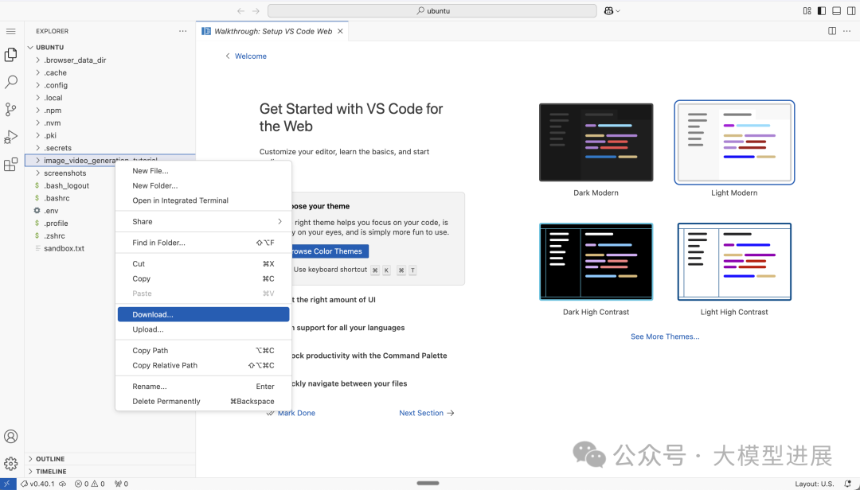Open the .bashrc file
Image resolution: width=860 pixels, height=490 pixels.
(x=57, y=198)
